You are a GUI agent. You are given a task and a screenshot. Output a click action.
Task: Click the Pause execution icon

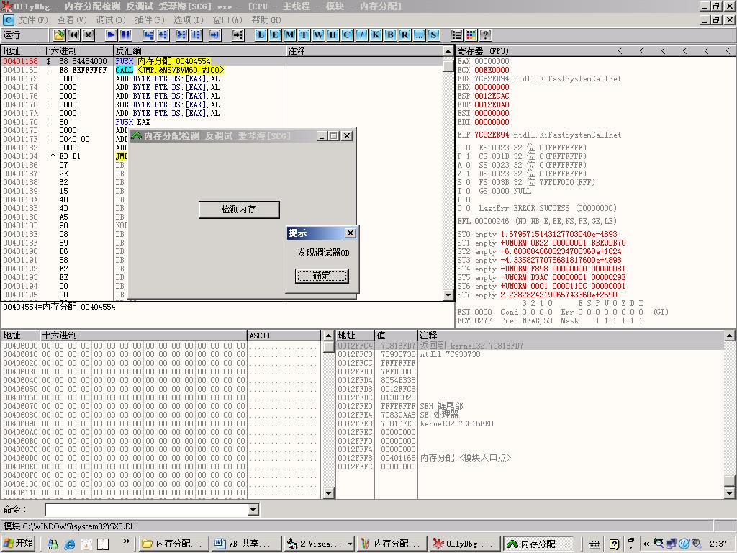[x=125, y=35]
